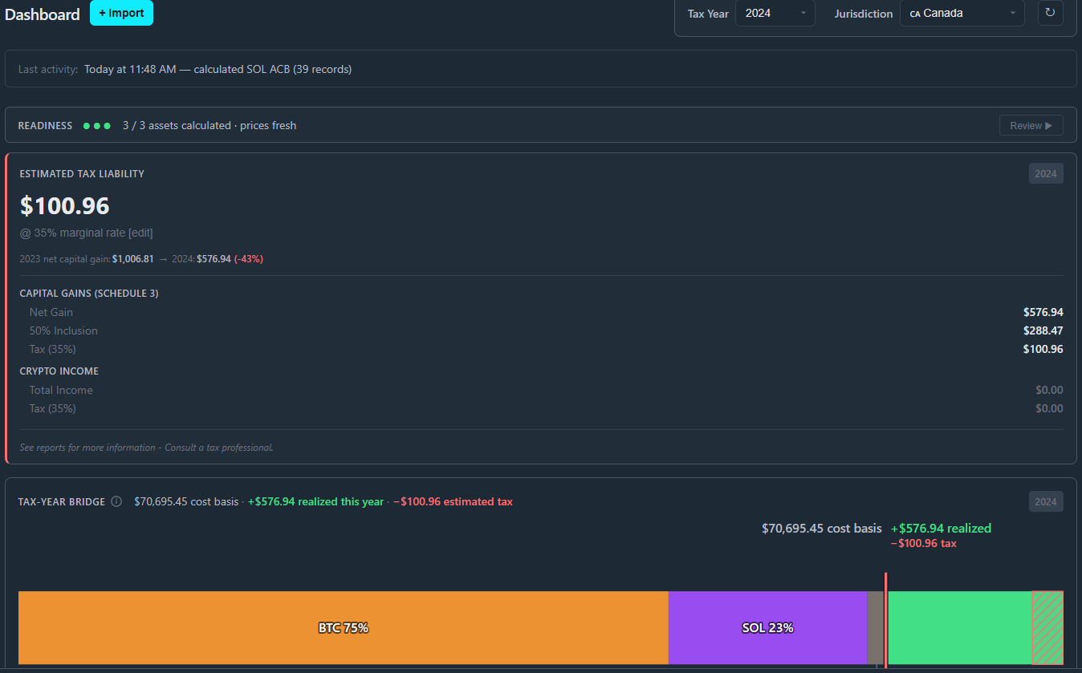Click the Net Gain value $576.94

pyautogui.click(x=1043, y=312)
